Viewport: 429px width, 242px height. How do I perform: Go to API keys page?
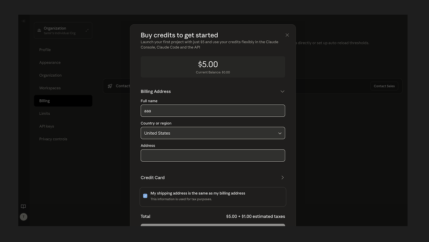pyautogui.click(x=46, y=126)
